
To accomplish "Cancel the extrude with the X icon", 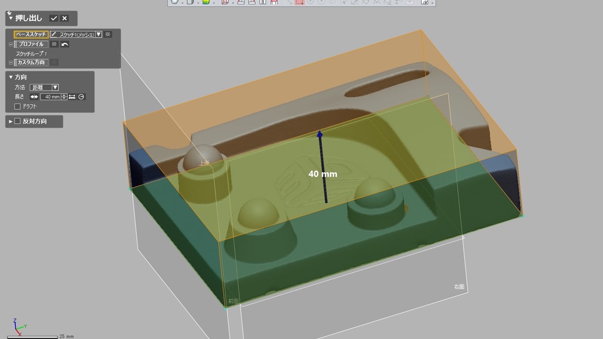I will point(65,18).
